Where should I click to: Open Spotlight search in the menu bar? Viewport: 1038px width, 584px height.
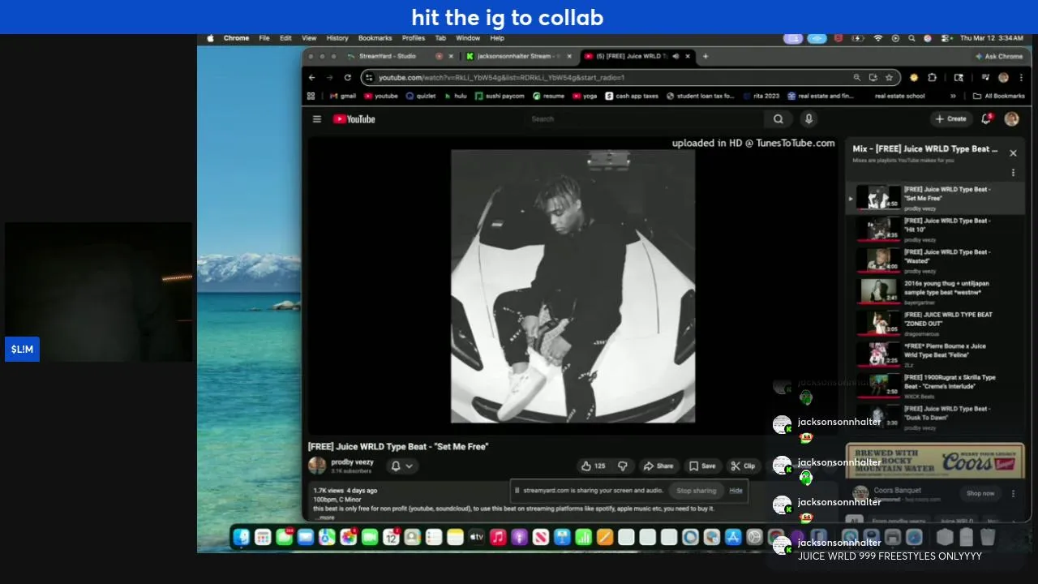pyautogui.click(x=911, y=38)
